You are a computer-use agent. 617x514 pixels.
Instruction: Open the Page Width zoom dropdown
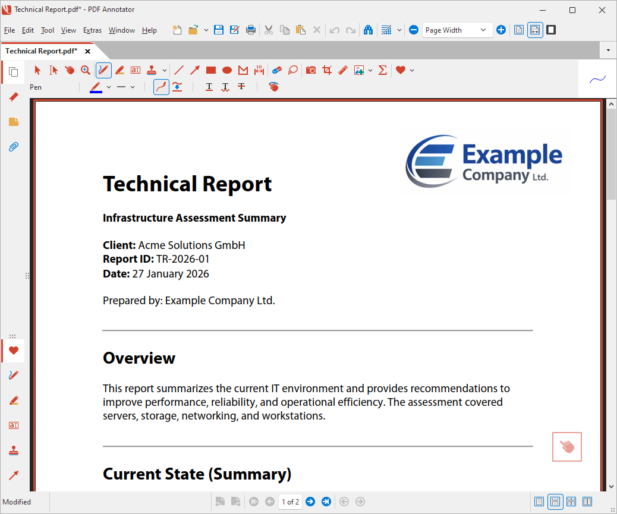483,30
